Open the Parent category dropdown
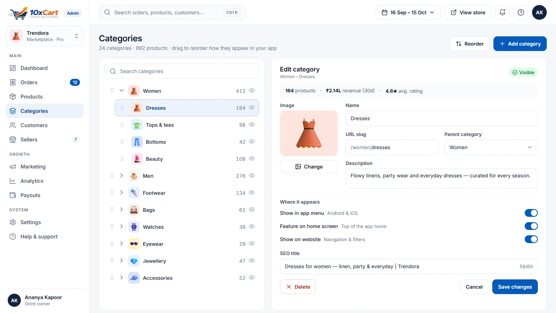The width and height of the screenshot is (556, 313). (491, 147)
